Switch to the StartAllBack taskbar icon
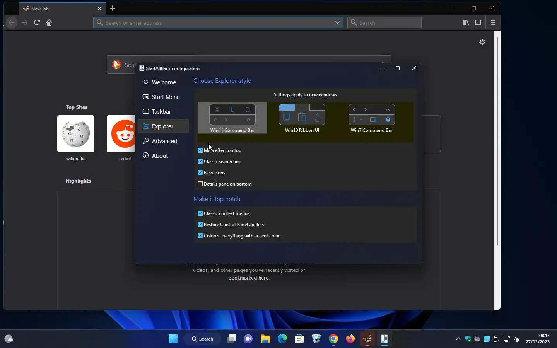Screen dimensions: 557x348 (x=384, y=339)
